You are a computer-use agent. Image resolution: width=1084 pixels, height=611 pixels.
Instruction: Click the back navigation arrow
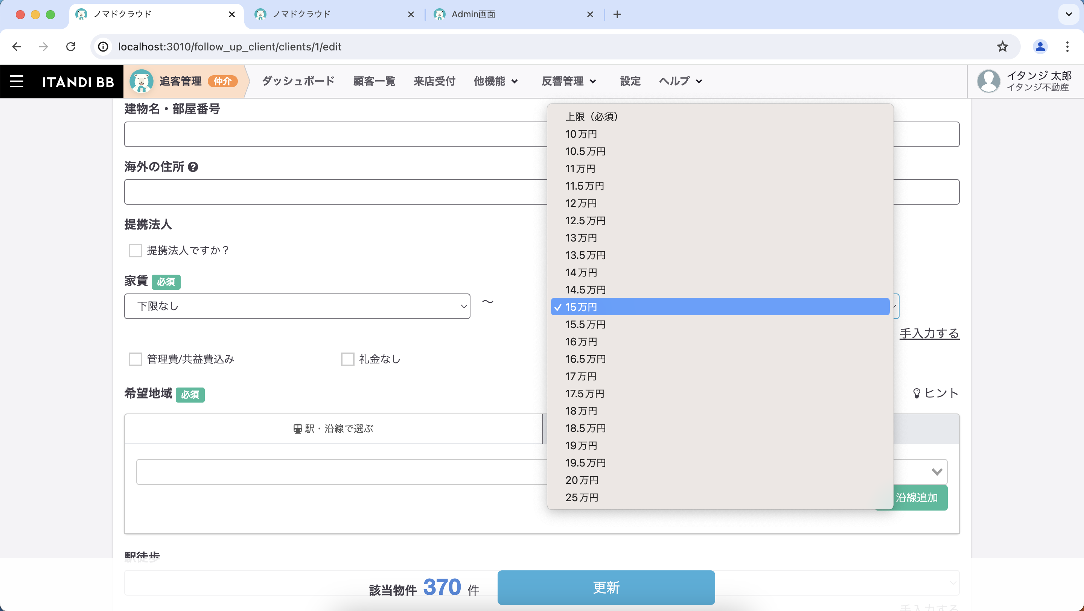17,47
